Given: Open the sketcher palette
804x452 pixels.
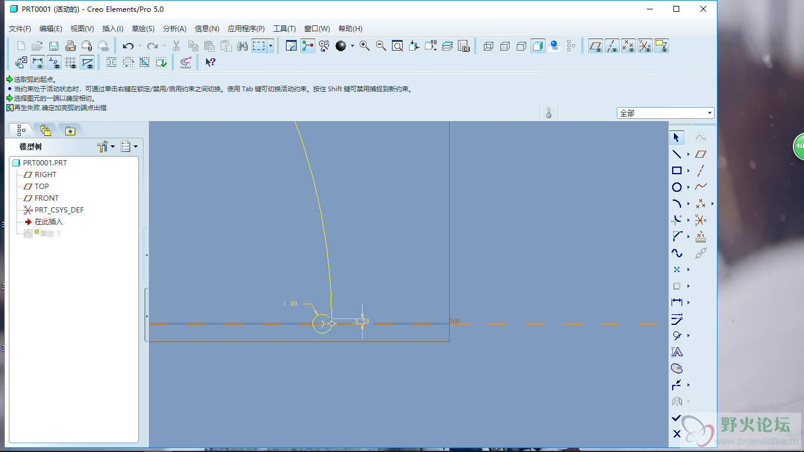Looking at the screenshot, I should (677, 368).
